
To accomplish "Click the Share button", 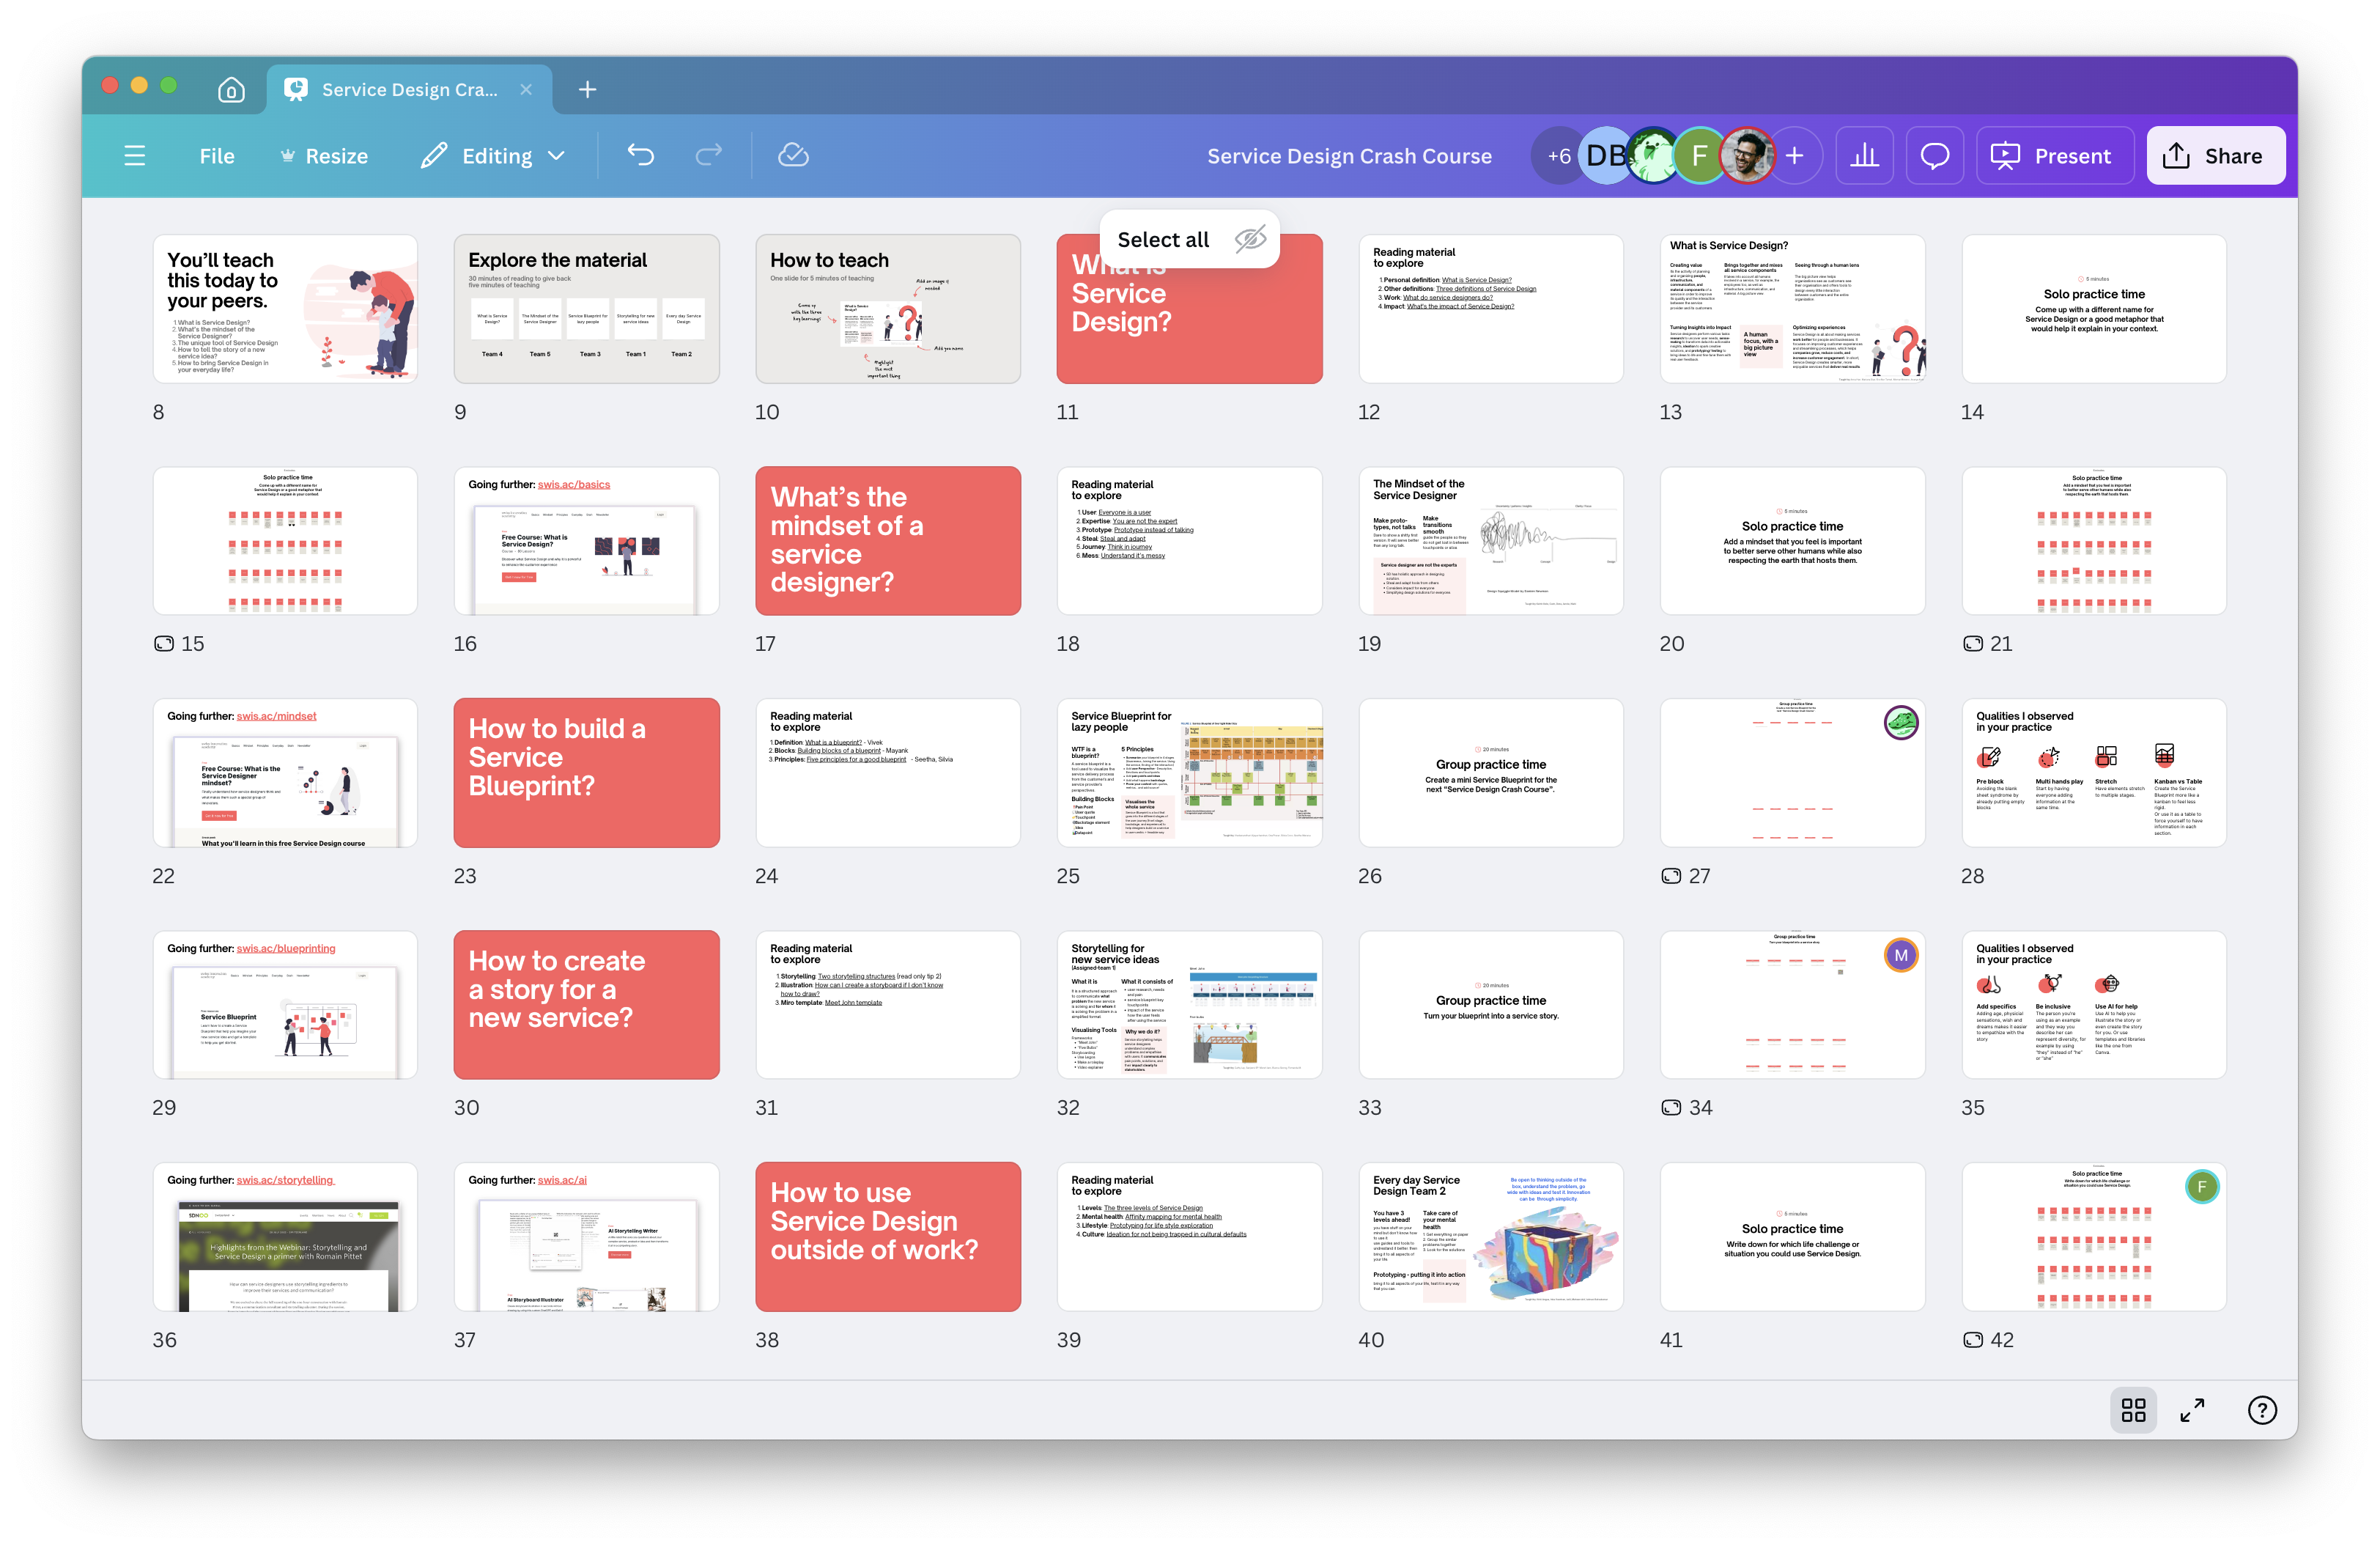I will 2215,156.
